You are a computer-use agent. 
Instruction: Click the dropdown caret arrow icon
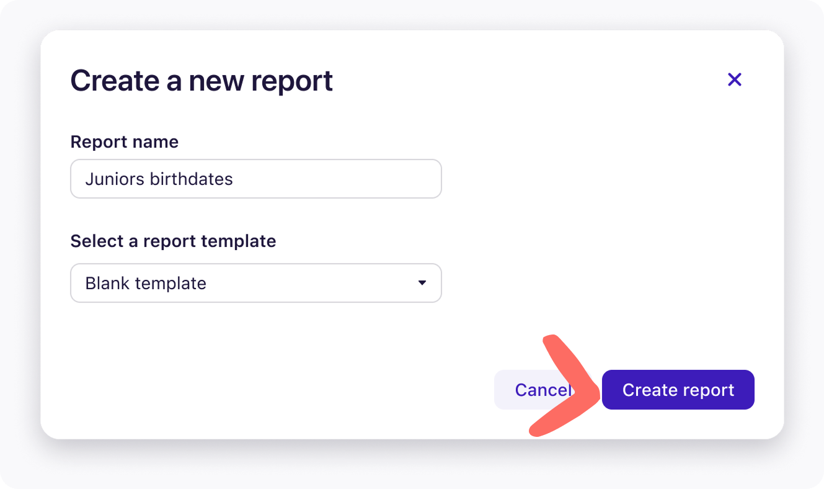click(x=422, y=283)
